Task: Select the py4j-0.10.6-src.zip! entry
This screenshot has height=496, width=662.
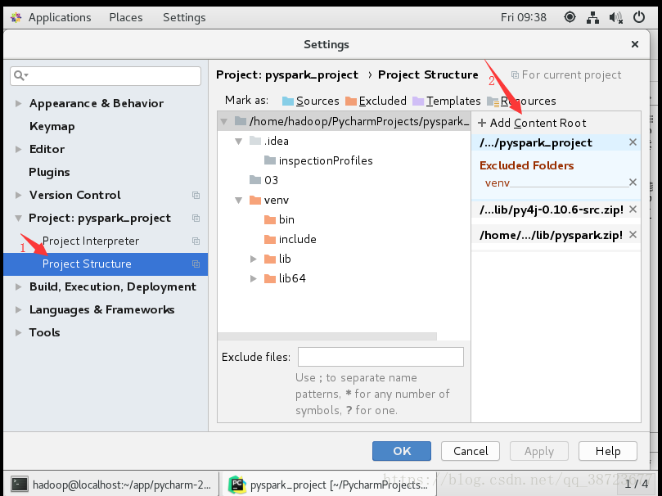Action: [x=551, y=210]
